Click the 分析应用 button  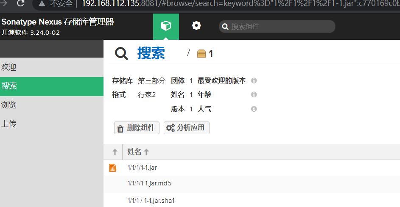coord(187,128)
